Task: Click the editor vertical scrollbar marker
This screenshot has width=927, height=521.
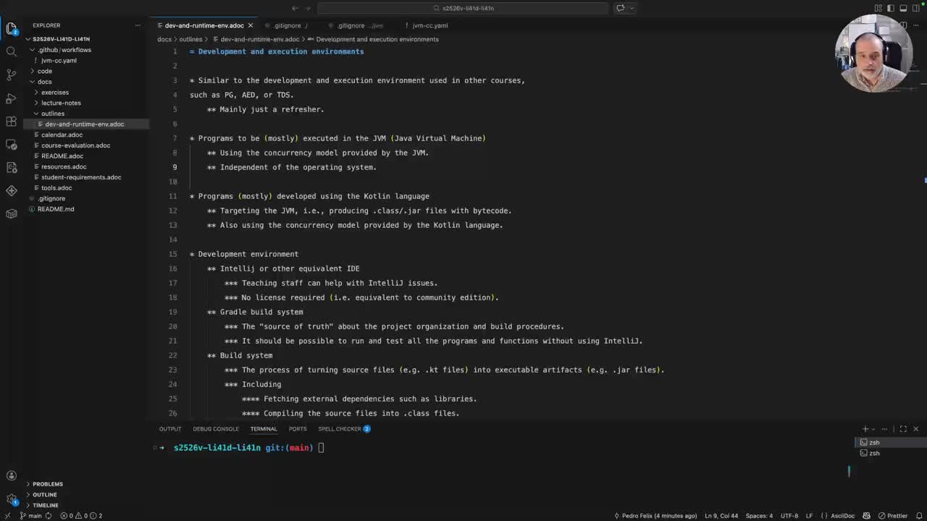Action: 924,180
